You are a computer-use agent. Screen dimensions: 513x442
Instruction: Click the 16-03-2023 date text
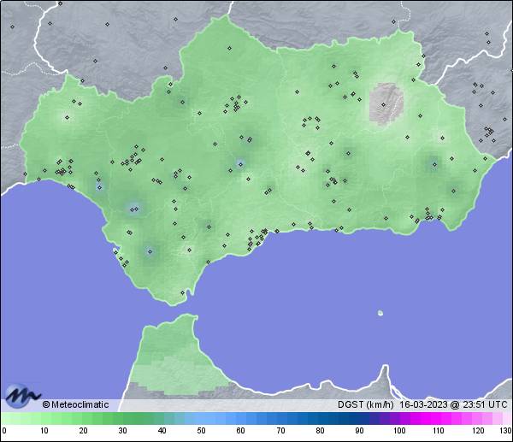click(423, 404)
